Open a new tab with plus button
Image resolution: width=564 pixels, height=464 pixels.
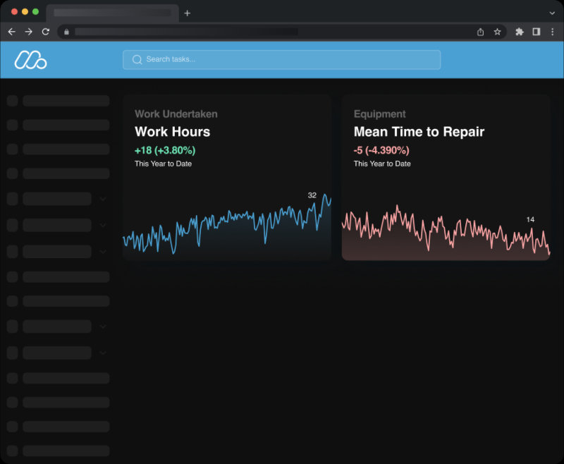[187, 13]
